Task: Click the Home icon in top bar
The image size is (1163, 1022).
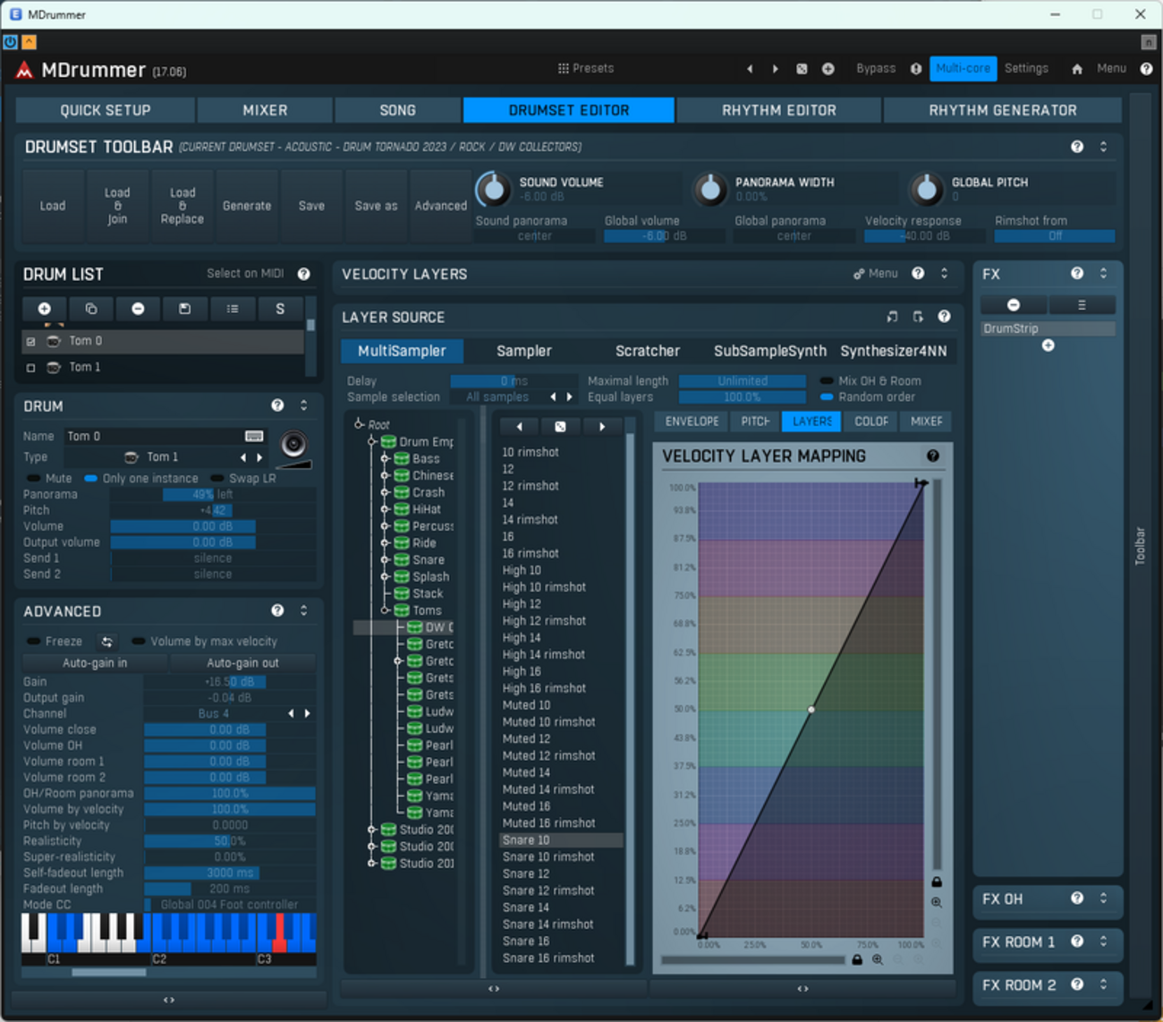Action: (1077, 69)
